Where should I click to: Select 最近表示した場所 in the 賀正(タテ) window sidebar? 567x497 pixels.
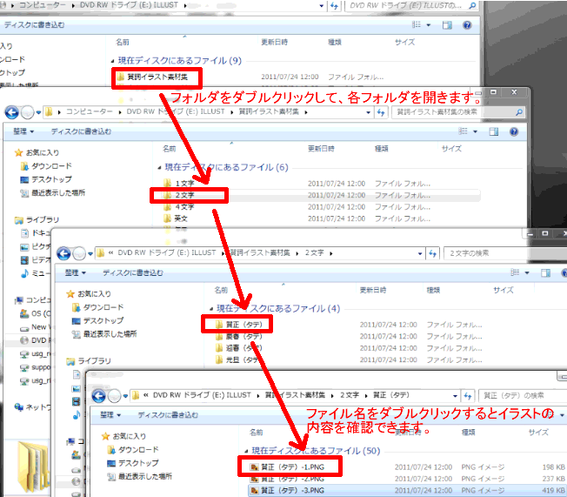tap(140, 476)
